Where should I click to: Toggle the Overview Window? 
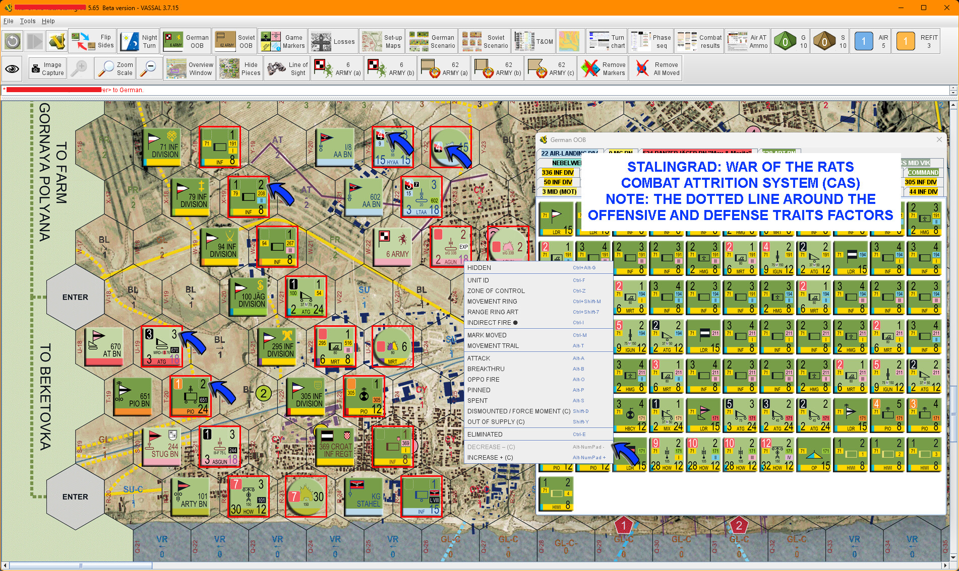(190, 68)
